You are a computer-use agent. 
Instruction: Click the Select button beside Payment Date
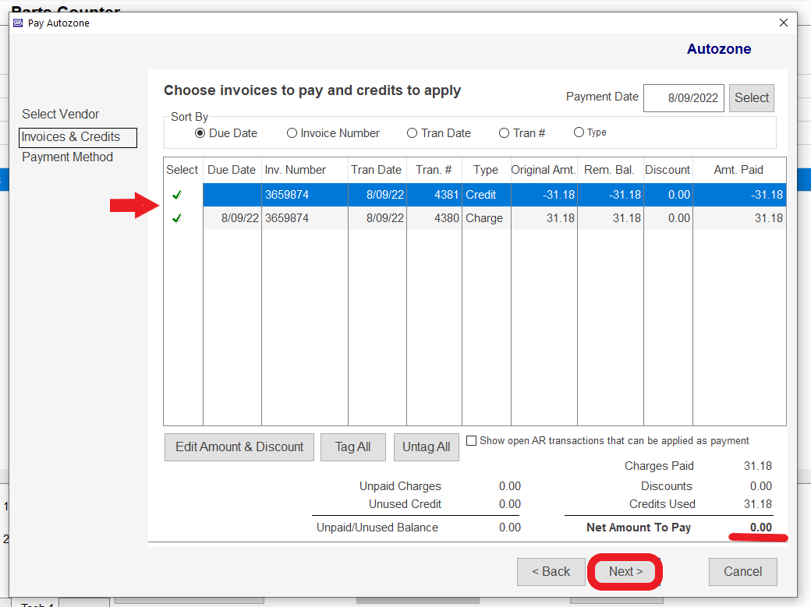pyautogui.click(x=752, y=97)
